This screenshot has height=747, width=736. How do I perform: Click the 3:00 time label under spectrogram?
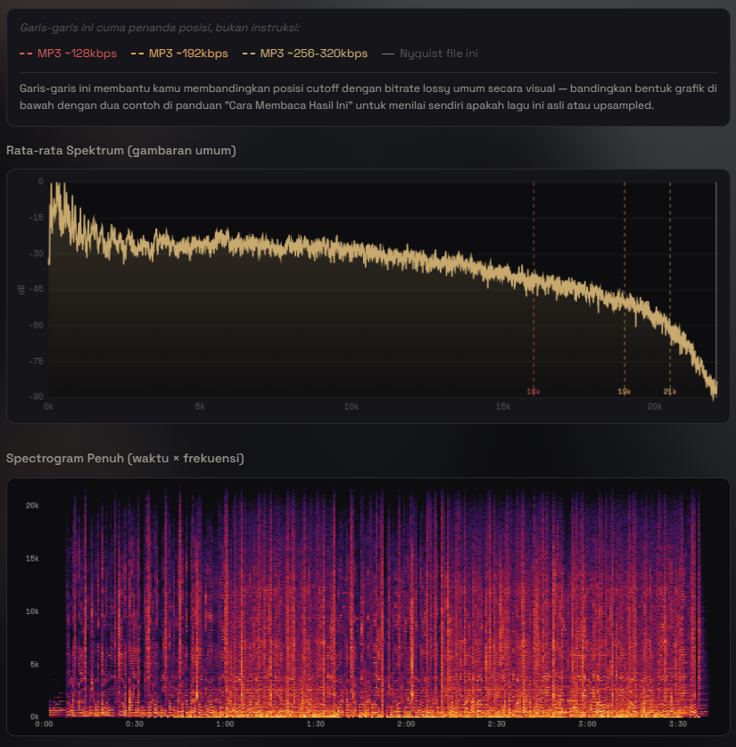click(587, 724)
